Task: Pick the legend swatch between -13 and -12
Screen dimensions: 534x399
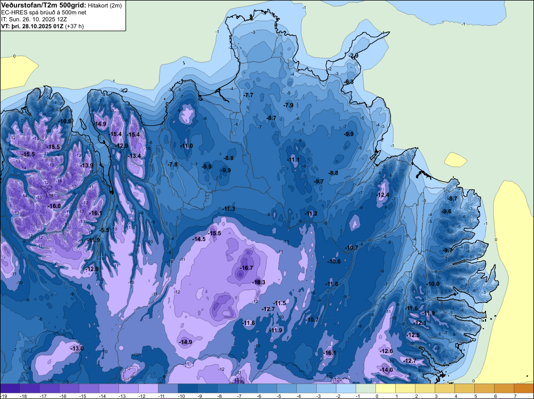Action: [x=129, y=388]
